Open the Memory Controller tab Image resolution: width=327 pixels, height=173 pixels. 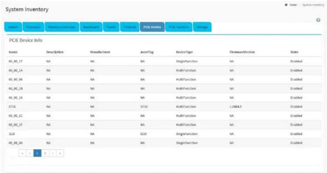62,27
